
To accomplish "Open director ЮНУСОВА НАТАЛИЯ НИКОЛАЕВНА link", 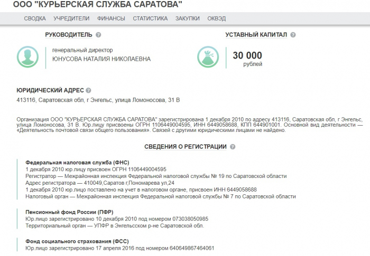I will pyautogui.click(x=101, y=59).
